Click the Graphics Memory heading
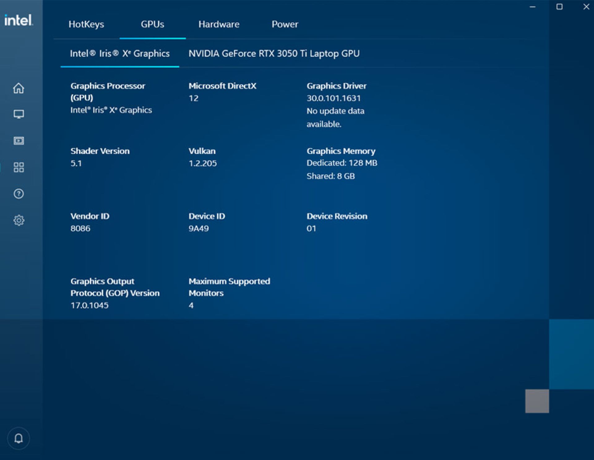This screenshot has width=594, height=460. point(341,151)
